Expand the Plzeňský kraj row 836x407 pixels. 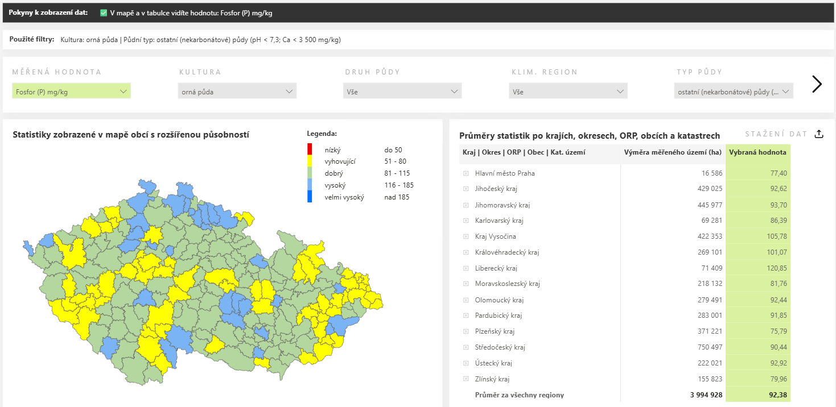[466, 331]
